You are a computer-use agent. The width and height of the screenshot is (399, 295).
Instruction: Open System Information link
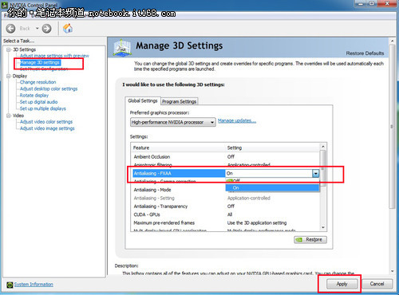click(x=34, y=285)
